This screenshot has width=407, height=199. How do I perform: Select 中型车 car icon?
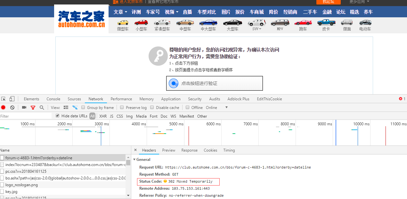pos(185,22)
